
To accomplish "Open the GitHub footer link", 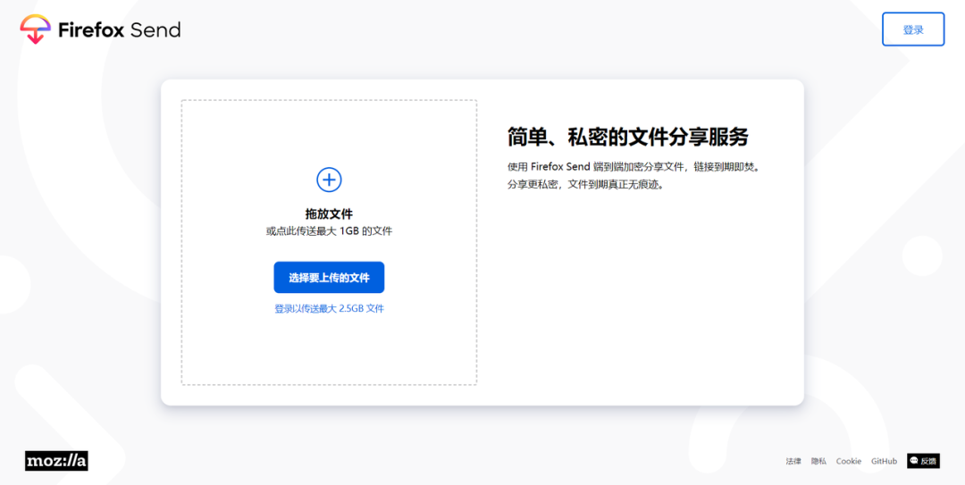I will (884, 461).
